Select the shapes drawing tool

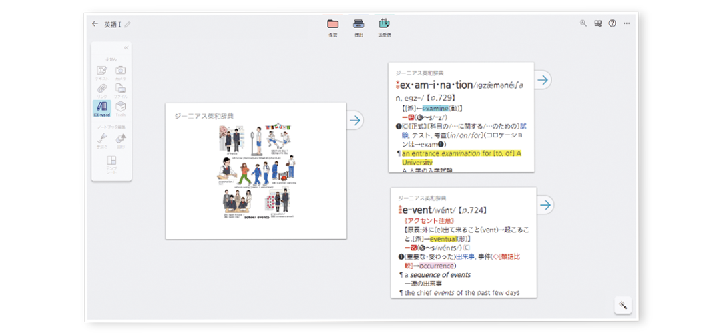(x=121, y=139)
